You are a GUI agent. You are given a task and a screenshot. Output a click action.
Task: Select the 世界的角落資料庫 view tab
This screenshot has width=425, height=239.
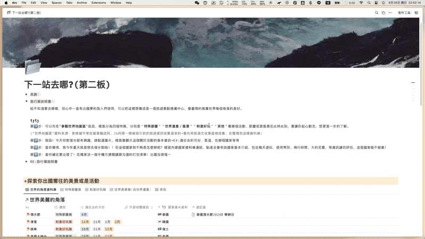point(41,190)
